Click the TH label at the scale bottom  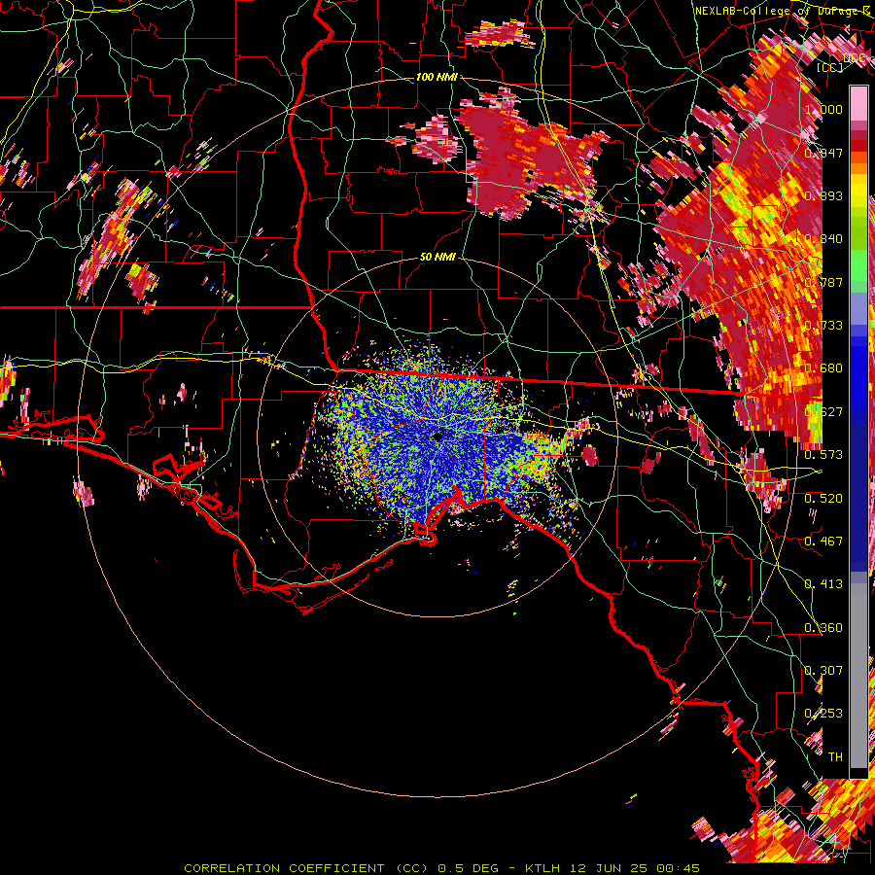[x=835, y=756]
